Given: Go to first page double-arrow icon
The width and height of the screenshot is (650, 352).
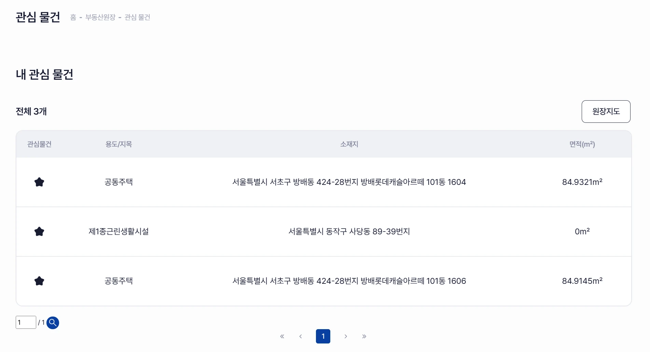Looking at the screenshot, I should (282, 336).
